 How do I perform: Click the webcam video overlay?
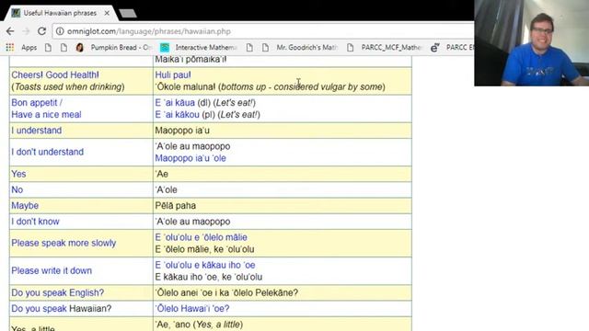pyautogui.click(x=532, y=43)
